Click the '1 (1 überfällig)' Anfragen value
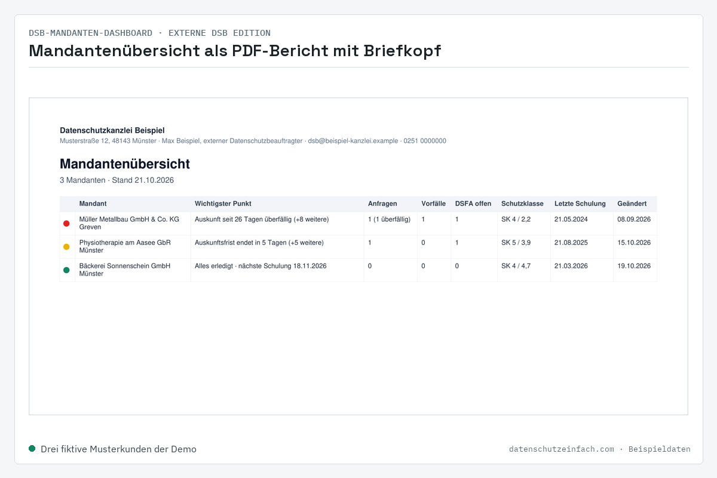 (x=389, y=219)
